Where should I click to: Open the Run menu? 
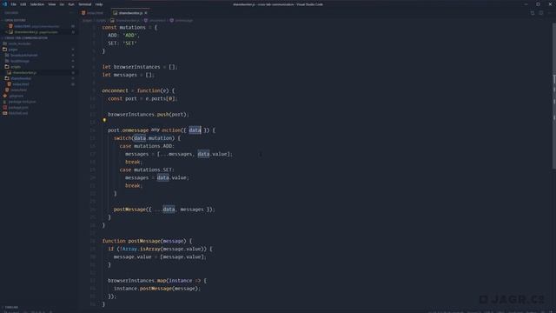pyautogui.click(x=71, y=4)
